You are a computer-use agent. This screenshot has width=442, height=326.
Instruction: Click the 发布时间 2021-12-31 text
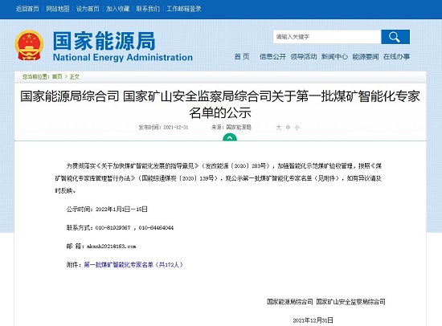coord(163,128)
